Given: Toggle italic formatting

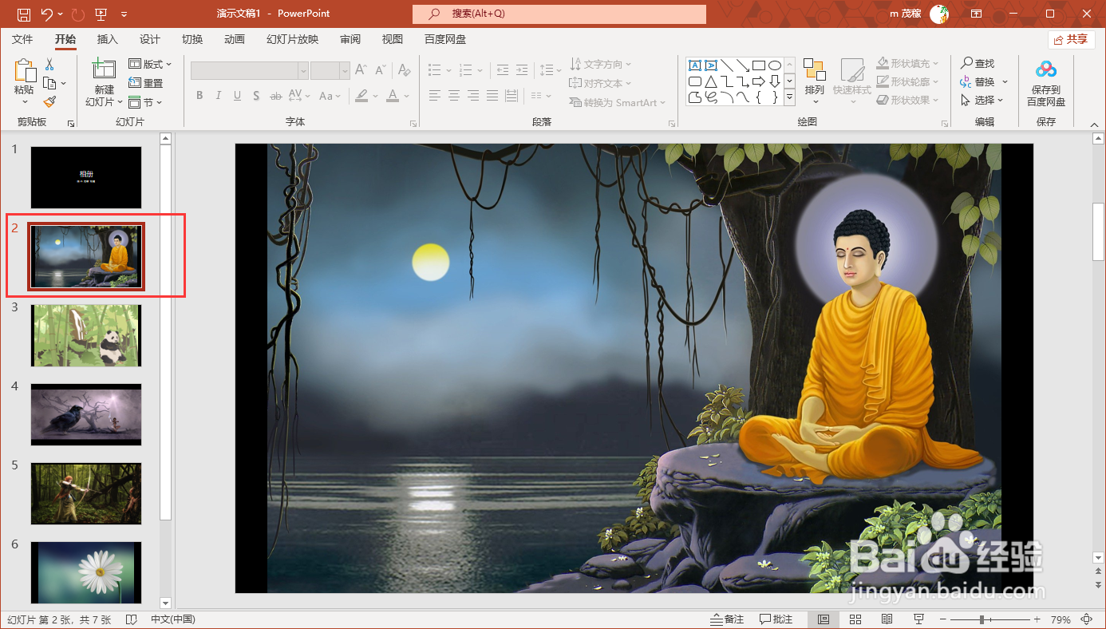Looking at the screenshot, I should [x=218, y=95].
